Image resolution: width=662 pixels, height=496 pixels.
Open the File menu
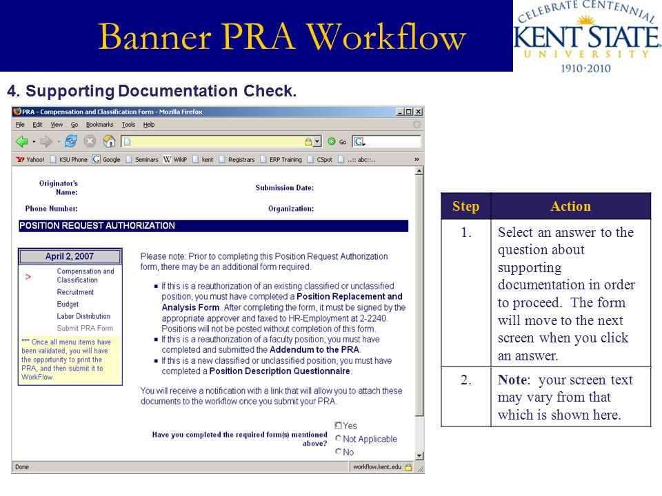pos(20,125)
